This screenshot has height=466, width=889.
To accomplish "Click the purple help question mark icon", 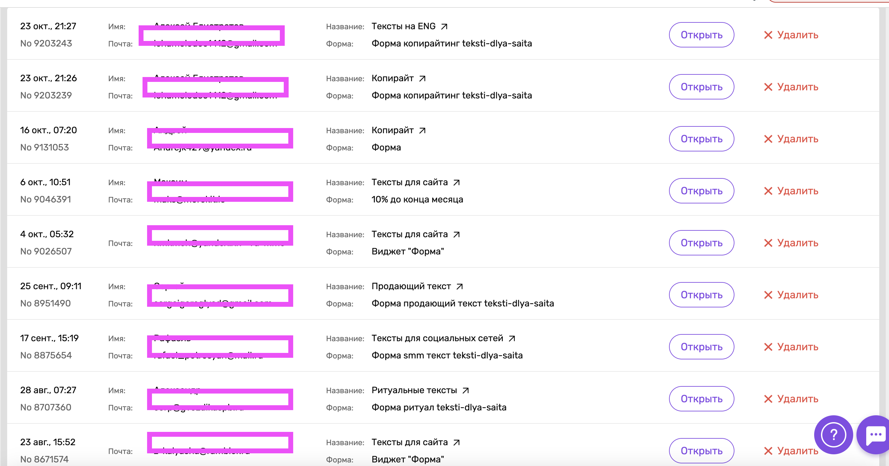I will [x=833, y=434].
